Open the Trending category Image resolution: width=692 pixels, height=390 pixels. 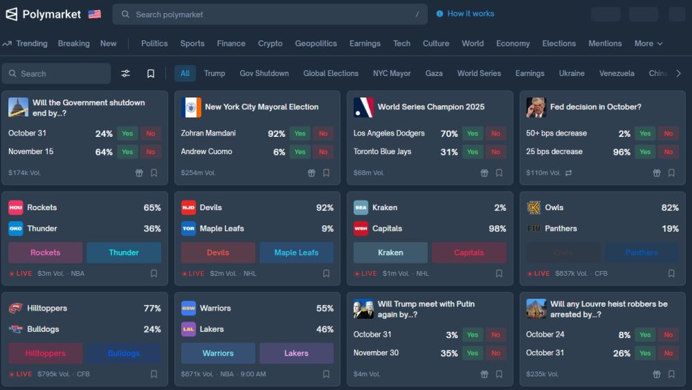tap(26, 44)
